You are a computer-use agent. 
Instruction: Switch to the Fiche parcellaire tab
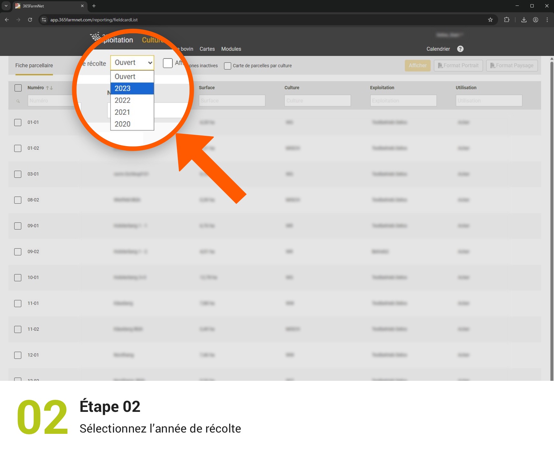coord(34,65)
